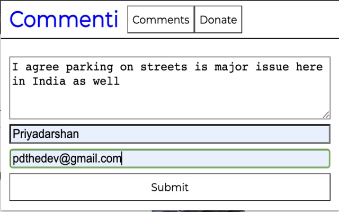Click the word "here" in first line

(x=310, y=67)
